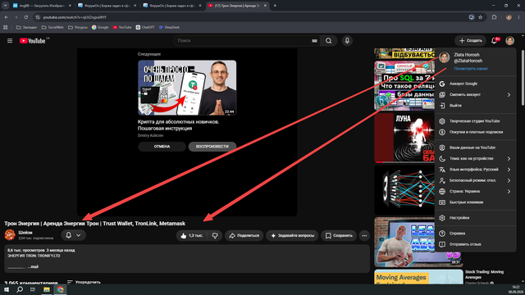Like the video with 1,3 тыс. likes
The height and width of the screenshot is (295, 525).
(x=192, y=235)
